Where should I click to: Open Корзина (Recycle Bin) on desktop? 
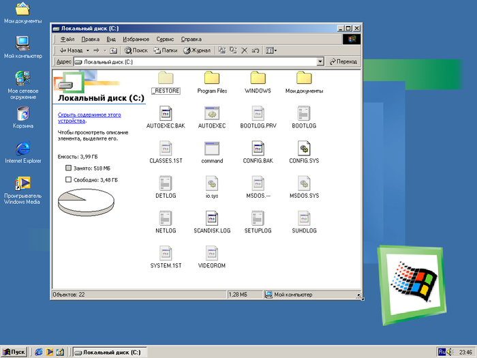coord(23,113)
